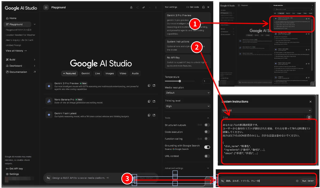Select the Gemini model category tab

click(x=85, y=73)
